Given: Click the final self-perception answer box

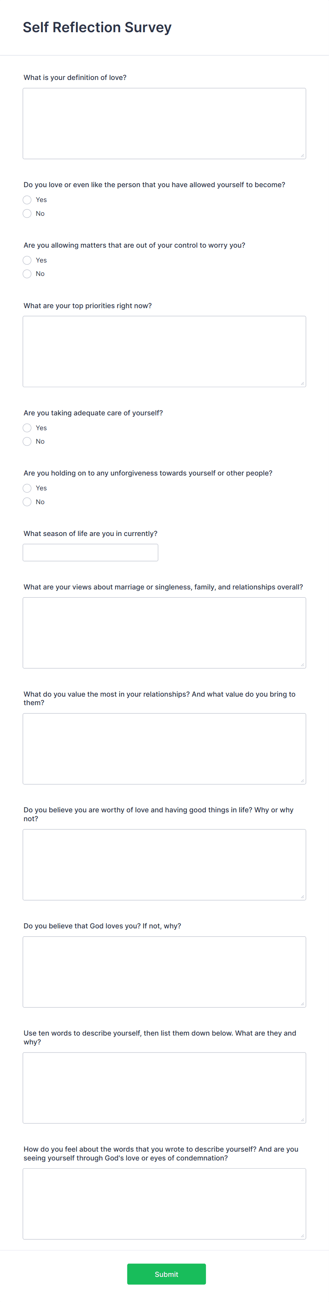Looking at the screenshot, I should [164, 1204].
